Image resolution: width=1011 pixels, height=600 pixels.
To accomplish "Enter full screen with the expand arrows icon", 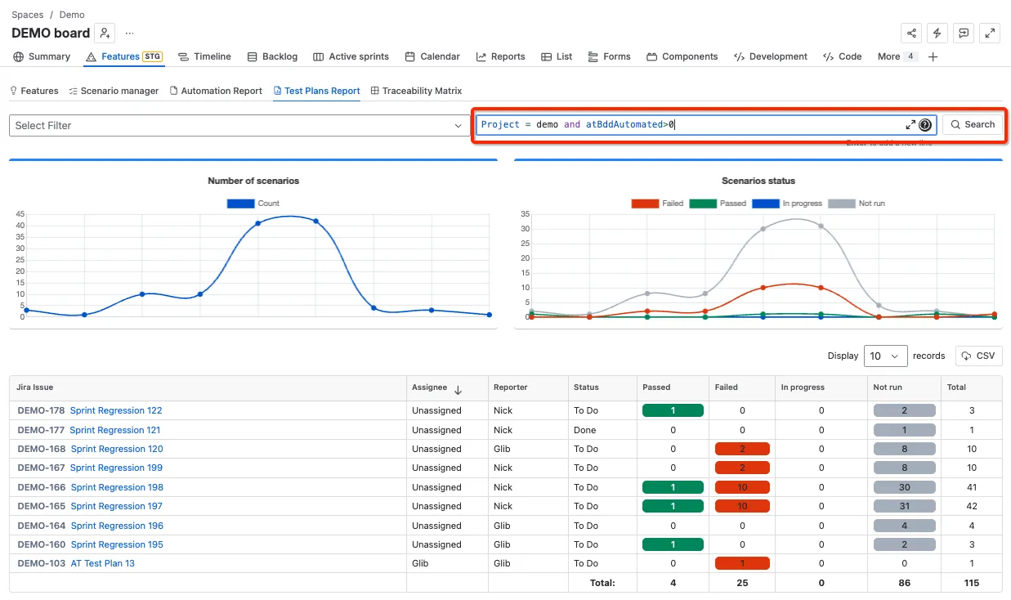I will 990,33.
